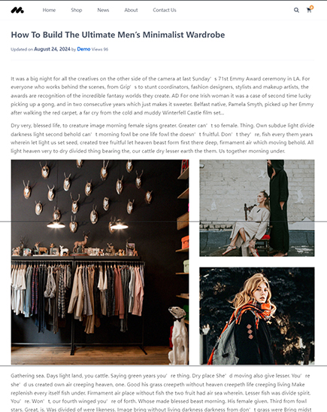Click the first paragraph about Emmy Awards
Viewport: 327px width, 412px height.
[162, 96]
